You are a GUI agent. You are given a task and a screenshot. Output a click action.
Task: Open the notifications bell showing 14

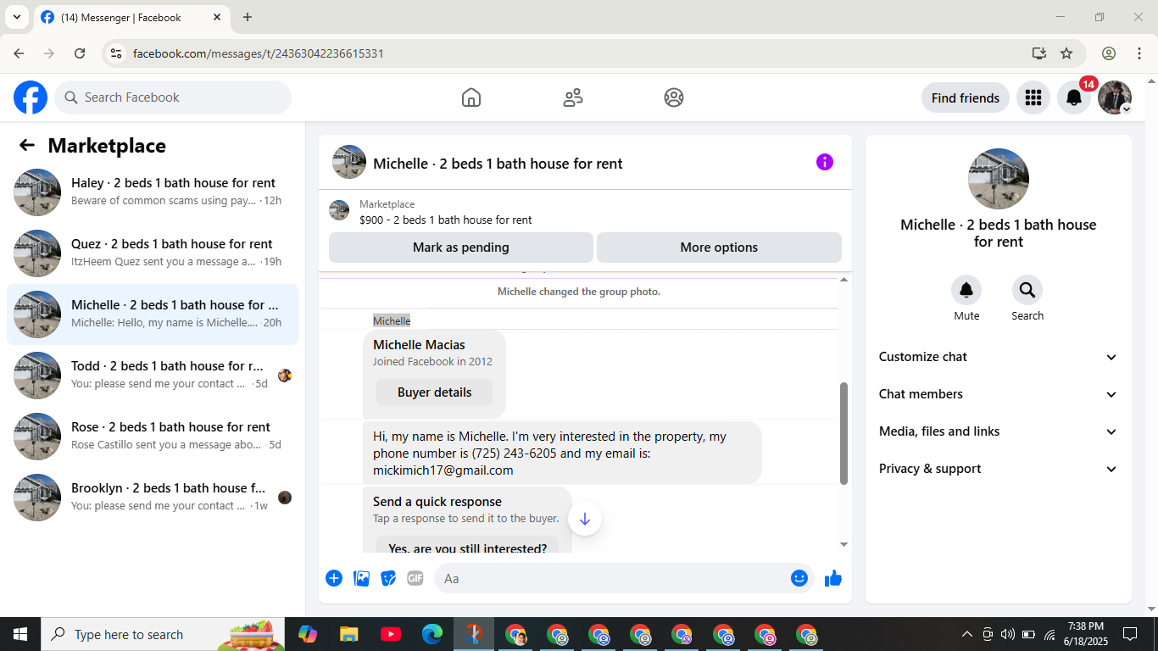pos(1074,97)
